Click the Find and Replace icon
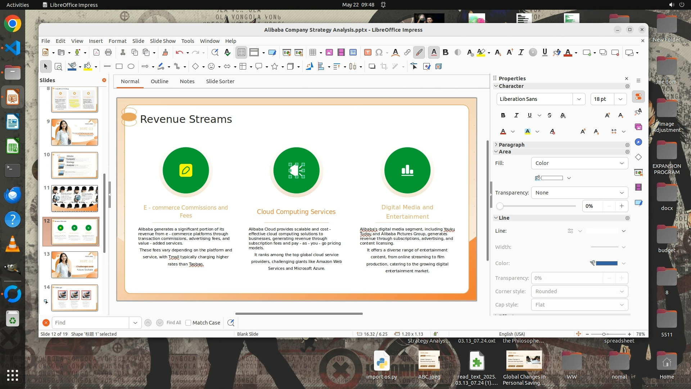 point(231,323)
